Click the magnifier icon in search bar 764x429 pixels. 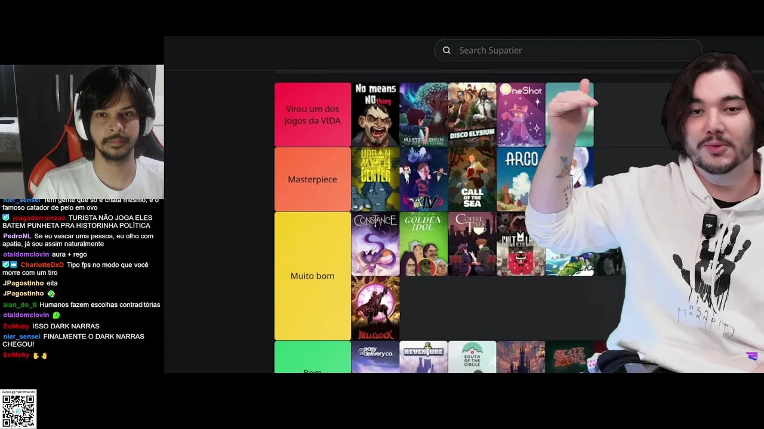click(446, 50)
